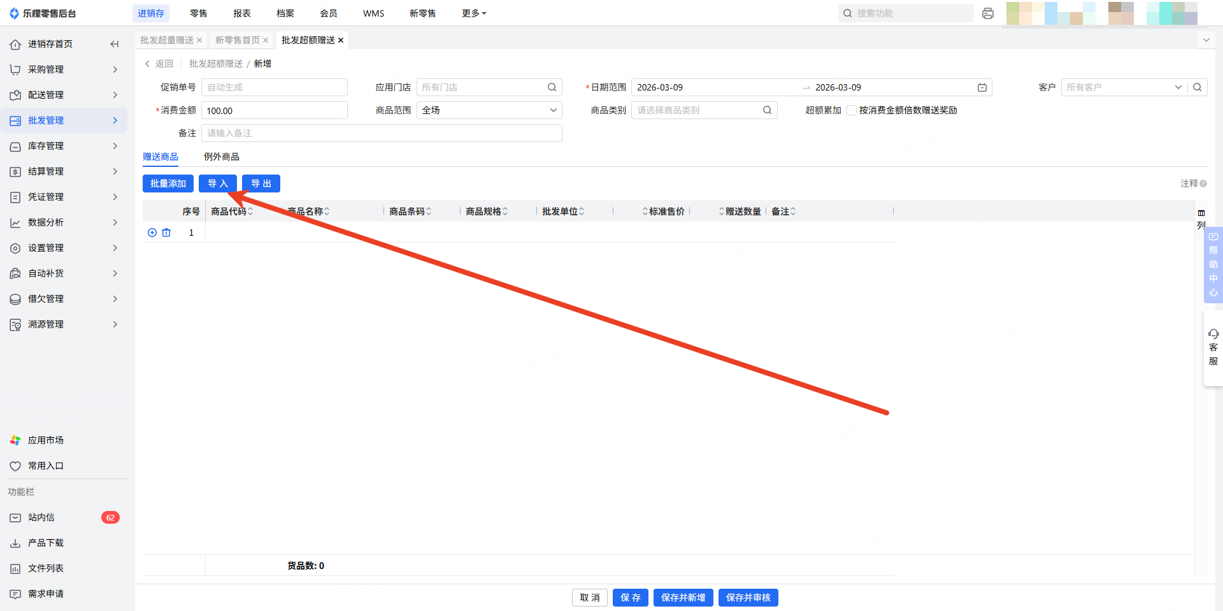Image resolution: width=1223 pixels, height=611 pixels.
Task: Open the 新零售 top menu
Action: [423, 13]
